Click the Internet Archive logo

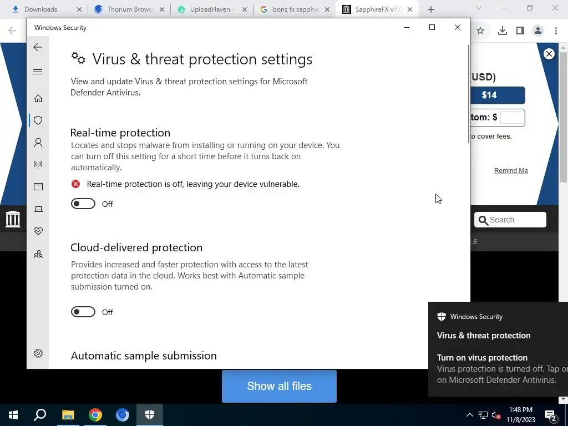click(13, 219)
